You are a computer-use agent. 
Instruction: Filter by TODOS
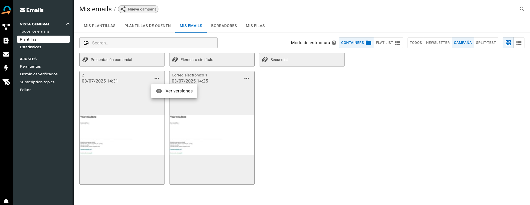point(416,43)
